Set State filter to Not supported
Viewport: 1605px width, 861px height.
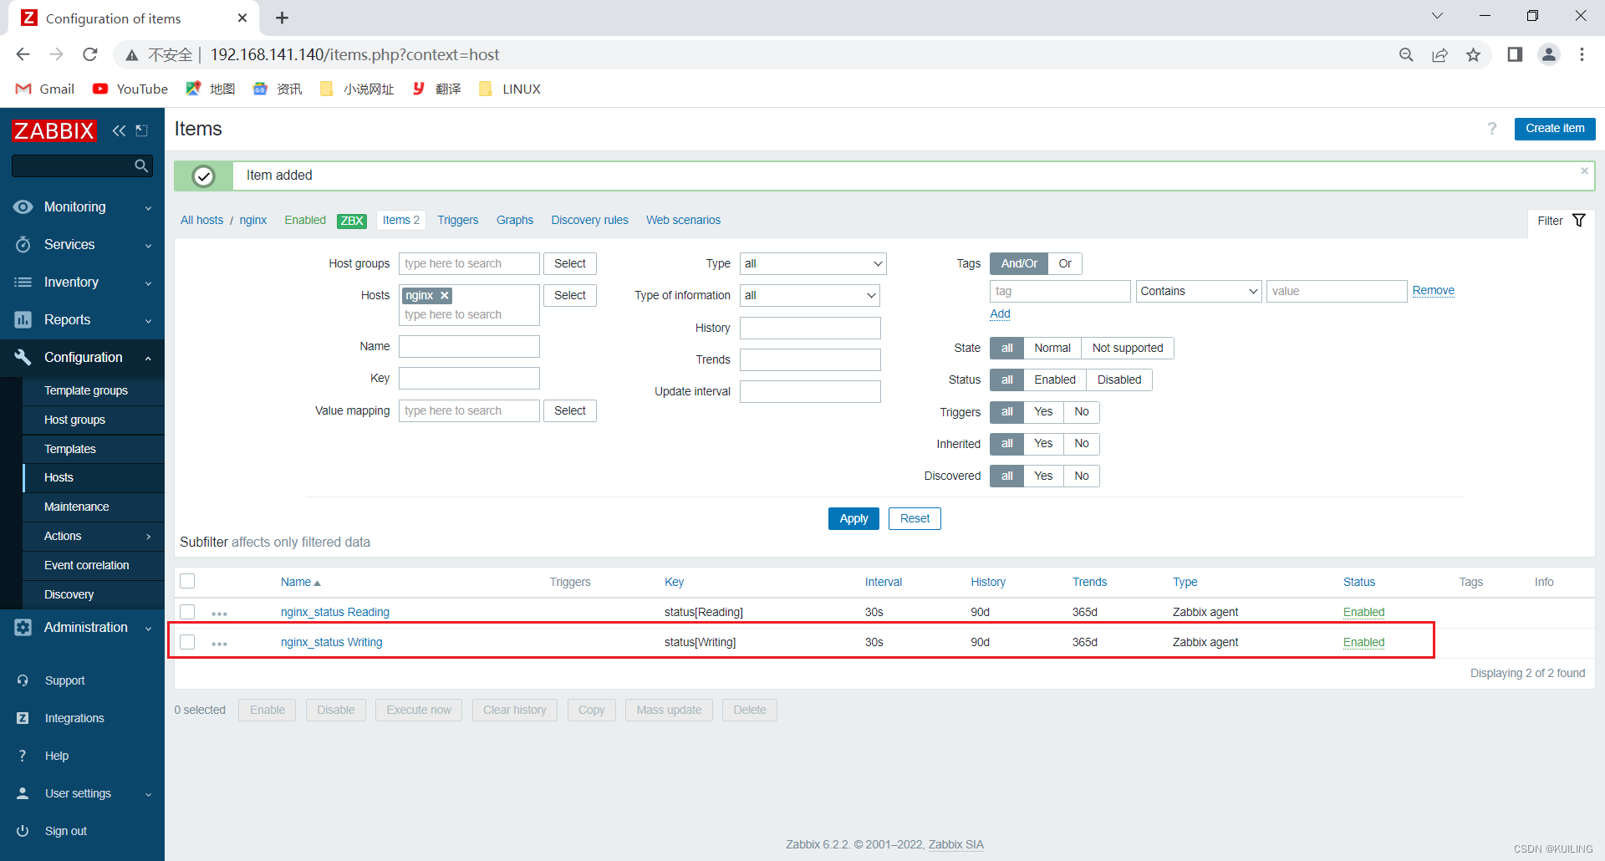(1127, 348)
